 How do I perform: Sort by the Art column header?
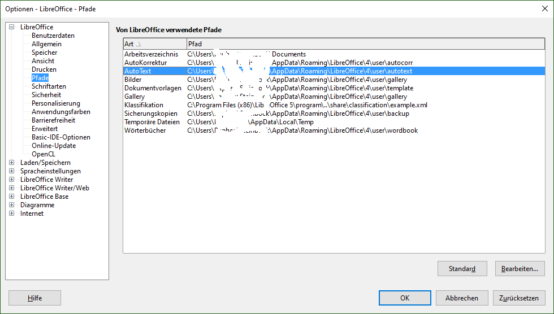[x=155, y=43]
